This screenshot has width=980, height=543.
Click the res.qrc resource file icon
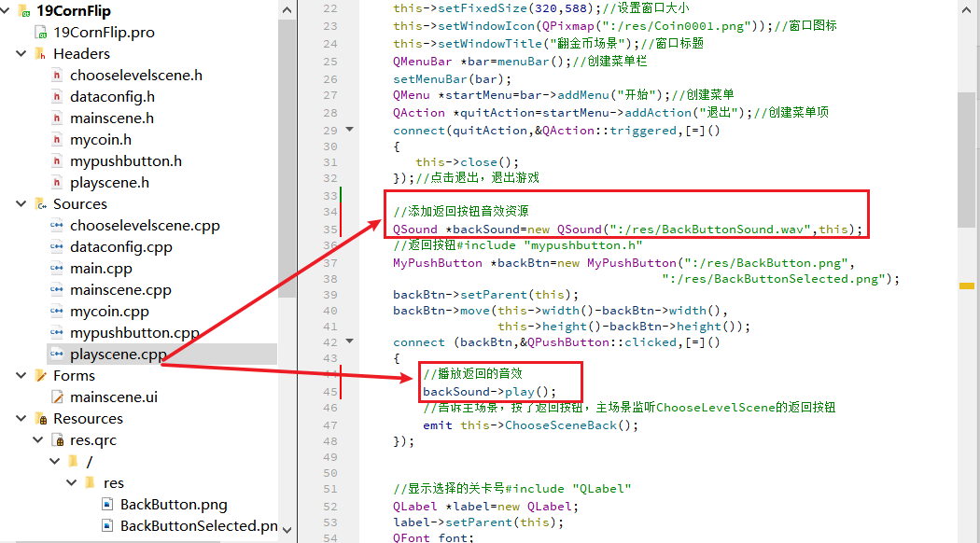(x=58, y=439)
